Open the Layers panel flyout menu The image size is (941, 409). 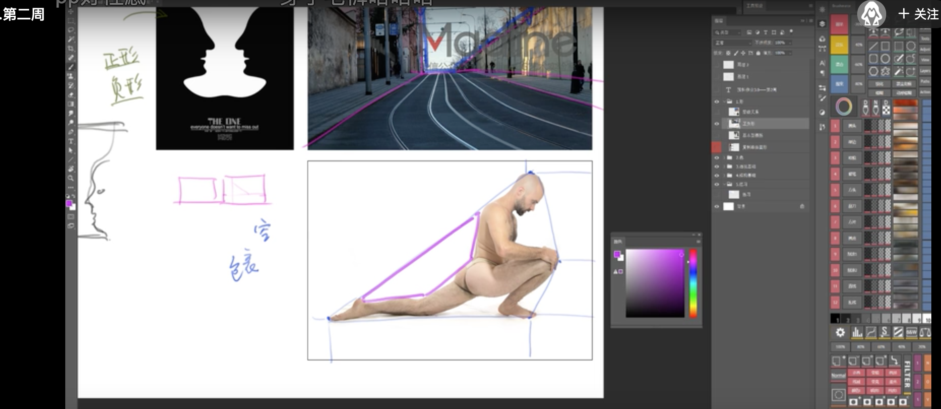811,21
